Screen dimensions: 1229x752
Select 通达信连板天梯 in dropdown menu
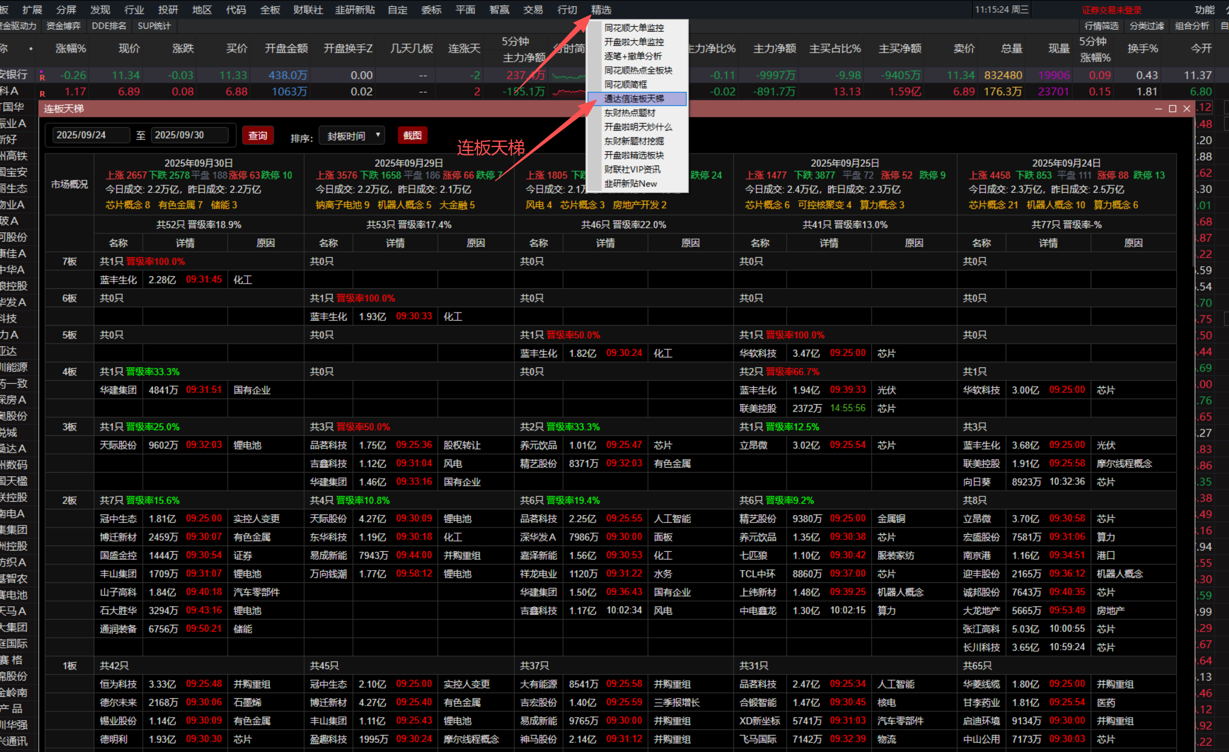point(637,99)
